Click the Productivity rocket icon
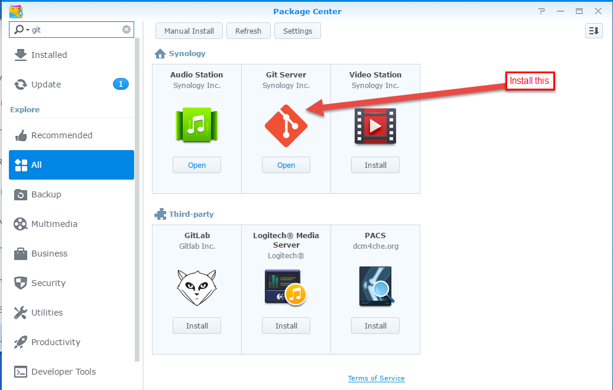 [x=21, y=342]
